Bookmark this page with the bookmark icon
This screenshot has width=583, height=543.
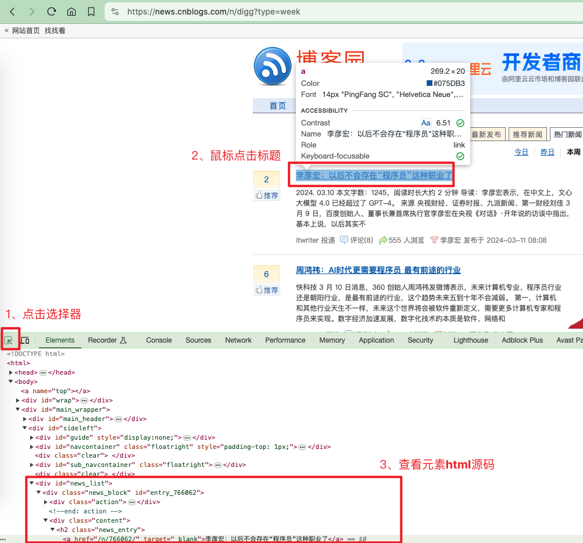click(91, 12)
